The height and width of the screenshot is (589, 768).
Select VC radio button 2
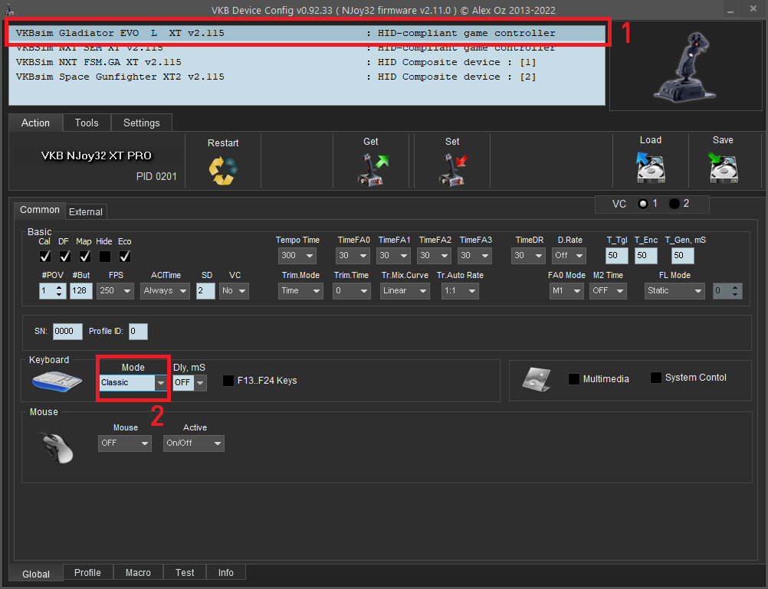point(674,204)
